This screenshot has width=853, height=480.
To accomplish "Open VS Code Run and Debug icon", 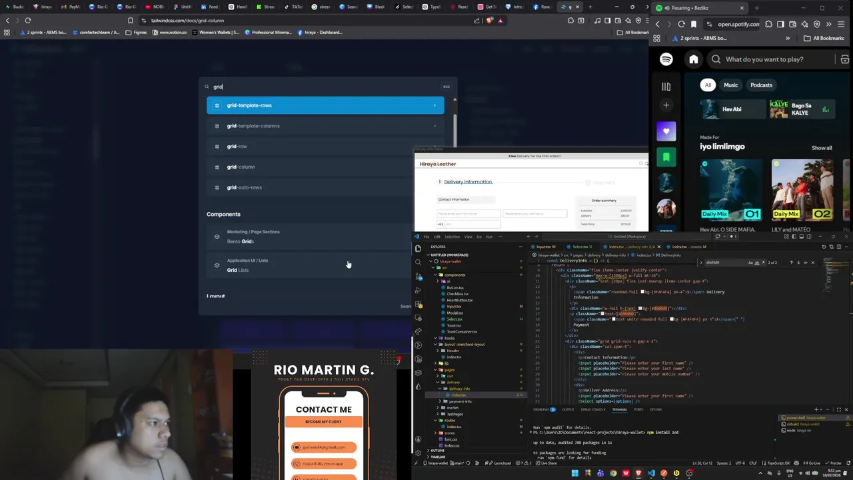I will (418, 290).
